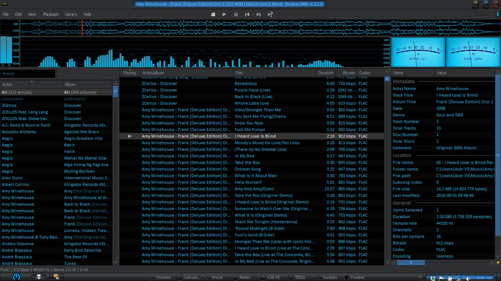Sort the library by the Artist column header
The height and width of the screenshot is (281, 501).
point(31,85)
